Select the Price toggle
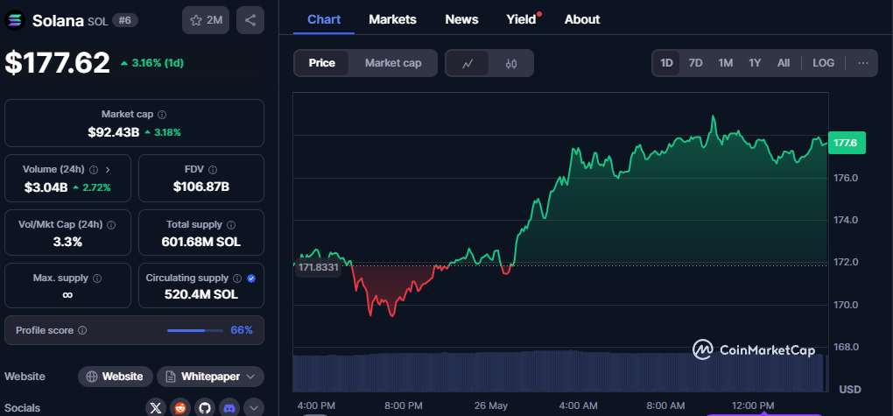The image size is (893, 416). click(x=322, y=63)
